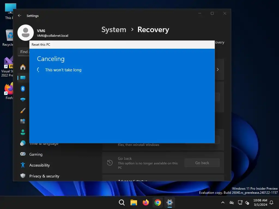Show hidden system tray icons

coord(223,202)
